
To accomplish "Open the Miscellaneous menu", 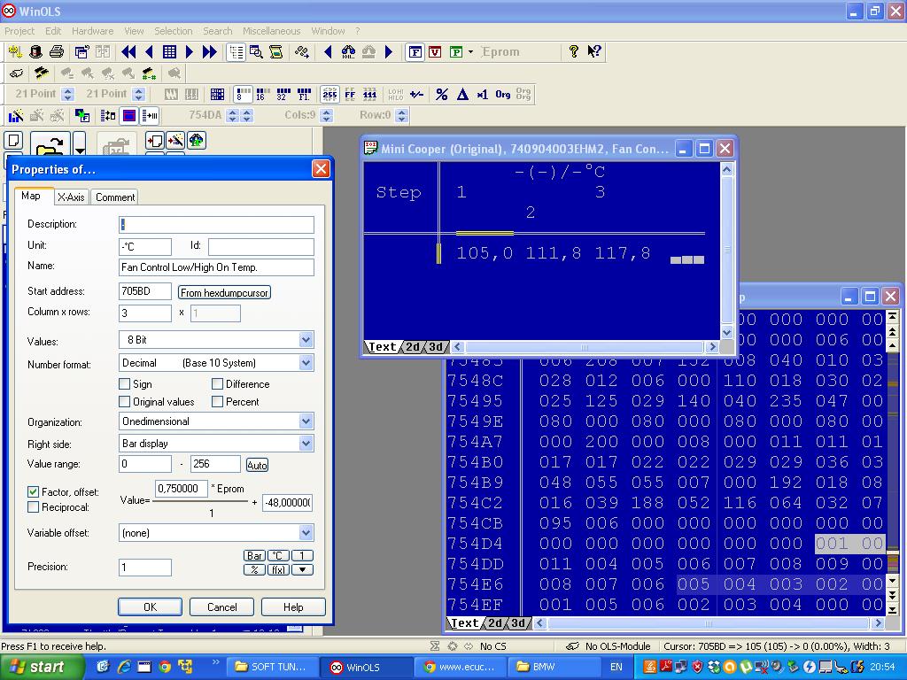I will pyautogui.click(x=271, y=31).
